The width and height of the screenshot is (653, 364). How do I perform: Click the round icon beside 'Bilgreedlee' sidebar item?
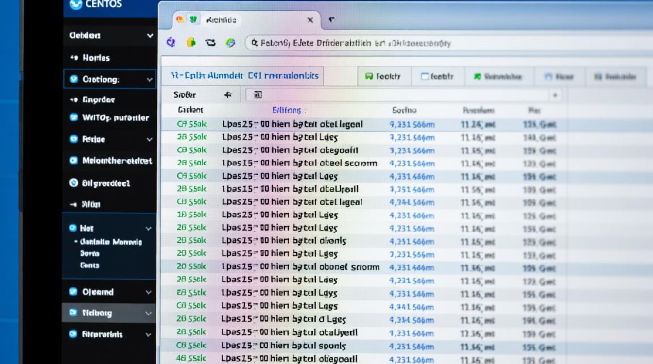[x=74, y=183]
